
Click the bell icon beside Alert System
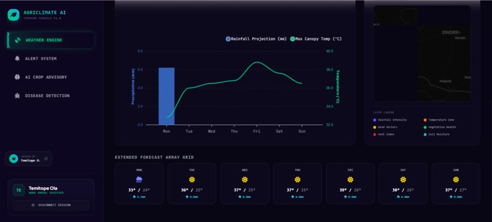pos(17,59)
